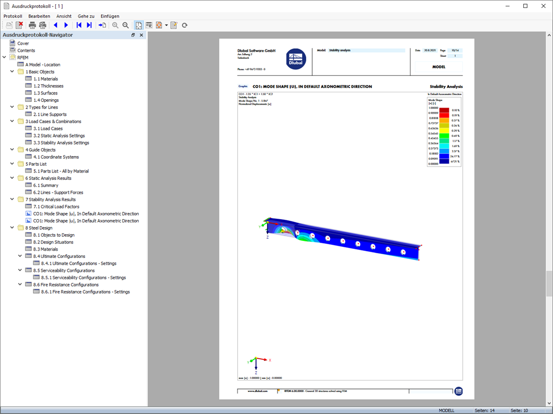This screenshot has width=553, height=414.
Task: Collapse the 8.4 Ultimate Configurations node
Action: coord(20,256)
